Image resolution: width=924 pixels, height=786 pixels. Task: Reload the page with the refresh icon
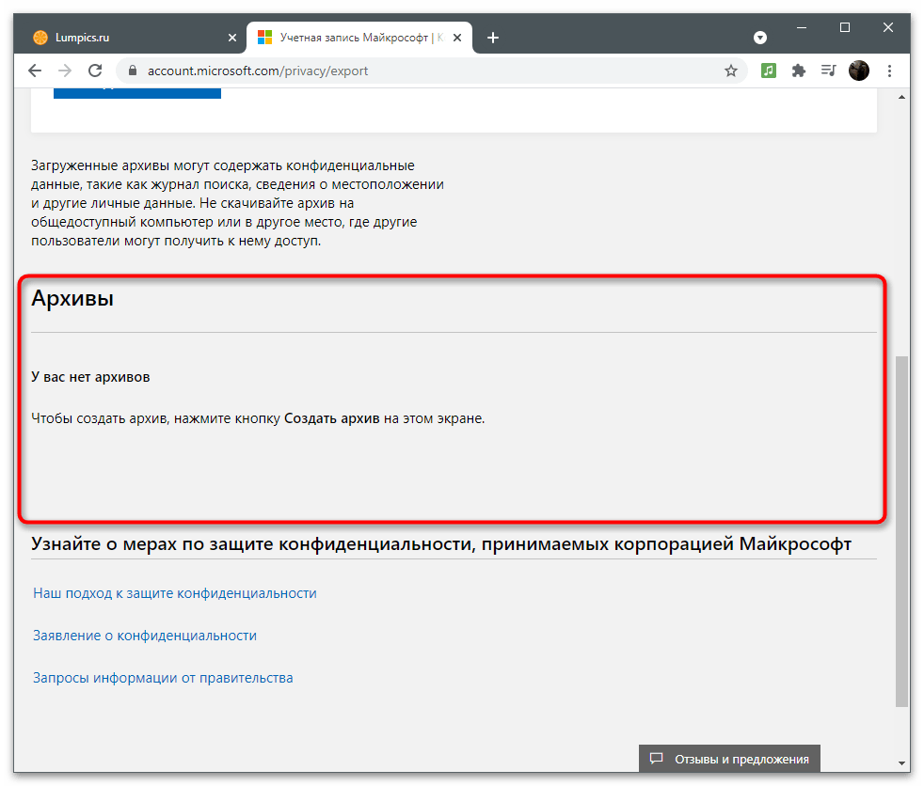(95, 71)
